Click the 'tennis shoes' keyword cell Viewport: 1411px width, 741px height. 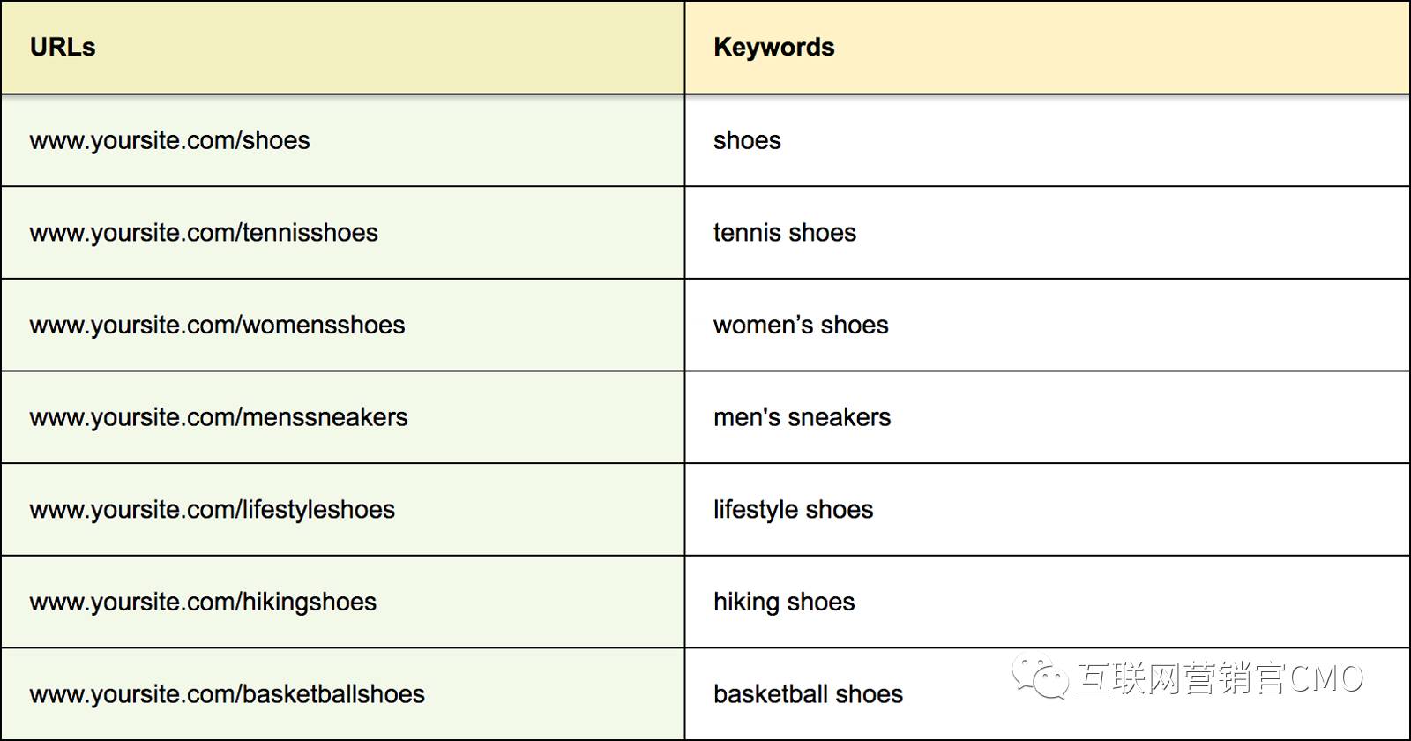[1047, 233]
